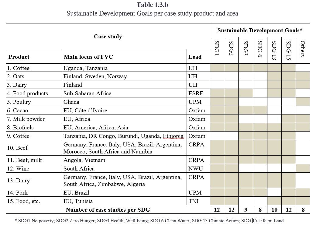This screenshot has width=313, height=225.
Task: Click 'Number of case studies per SDG'
Action: pyautogui.click(x=108, y=209)
